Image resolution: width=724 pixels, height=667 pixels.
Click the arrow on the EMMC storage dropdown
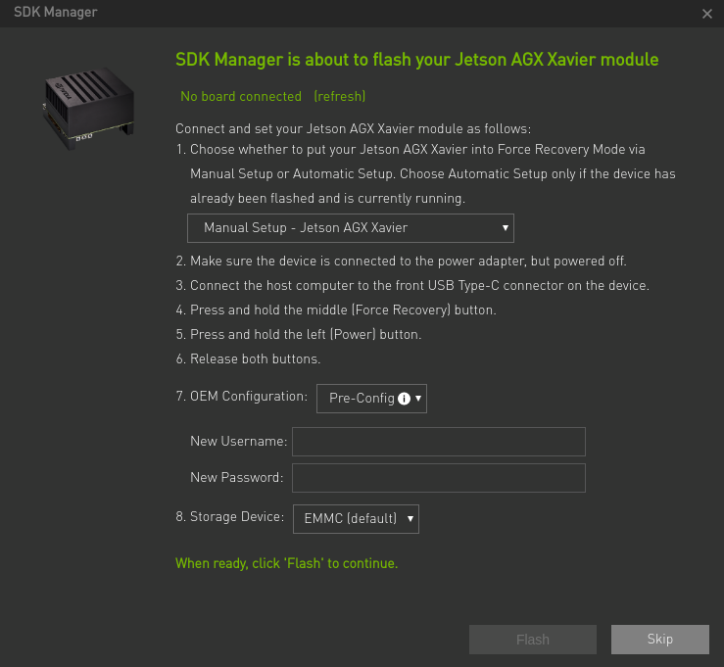point(410,519)
